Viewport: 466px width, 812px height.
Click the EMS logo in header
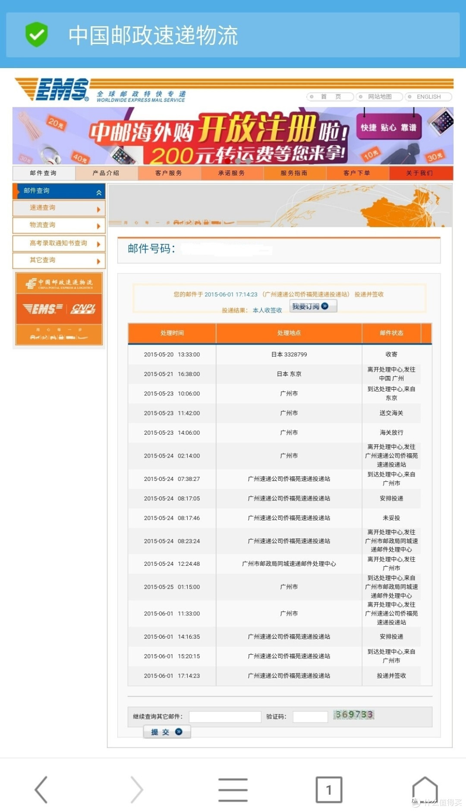click(x=52, y=89)
